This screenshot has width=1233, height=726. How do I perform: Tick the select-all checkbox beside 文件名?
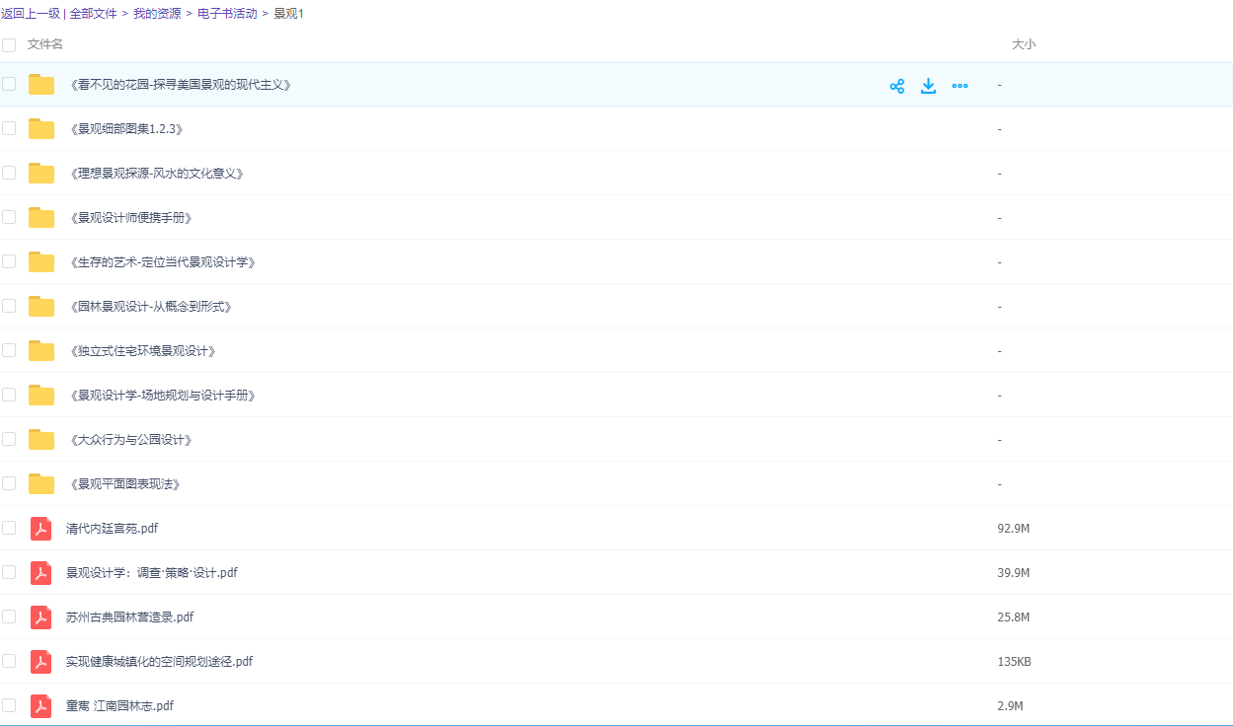(9, 44)
